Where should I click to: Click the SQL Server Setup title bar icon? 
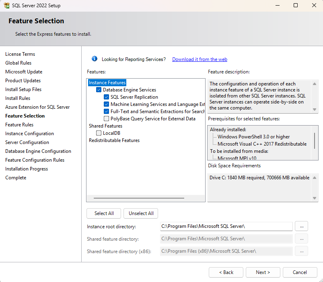point(6,6)
